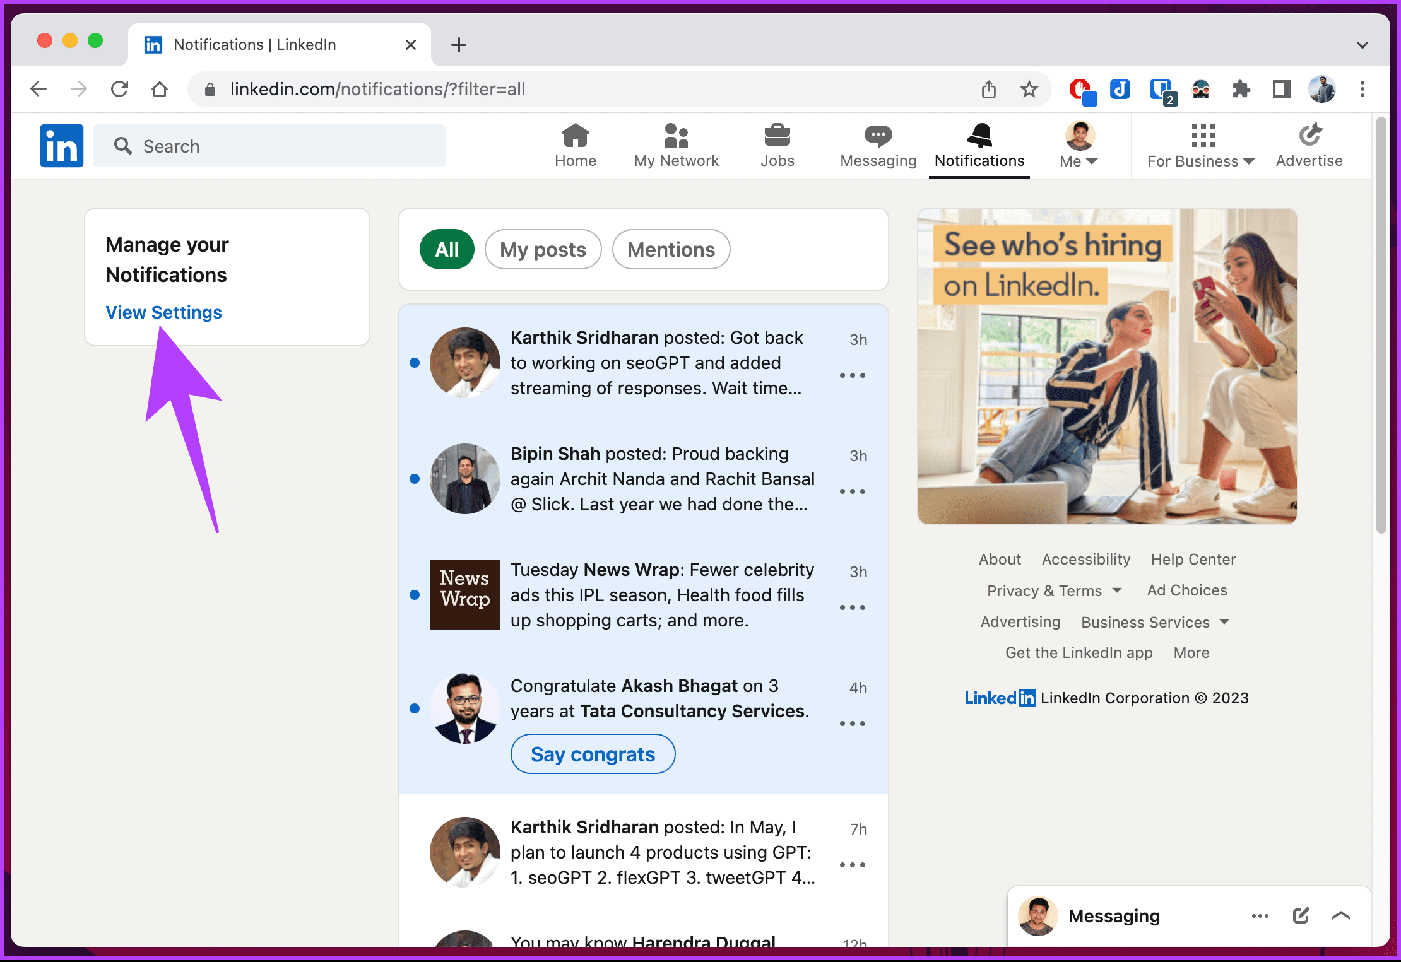Screen dimensions: 1401x962
Task: Expand the Messaging panel chevron
Action: coord(1341,915)
